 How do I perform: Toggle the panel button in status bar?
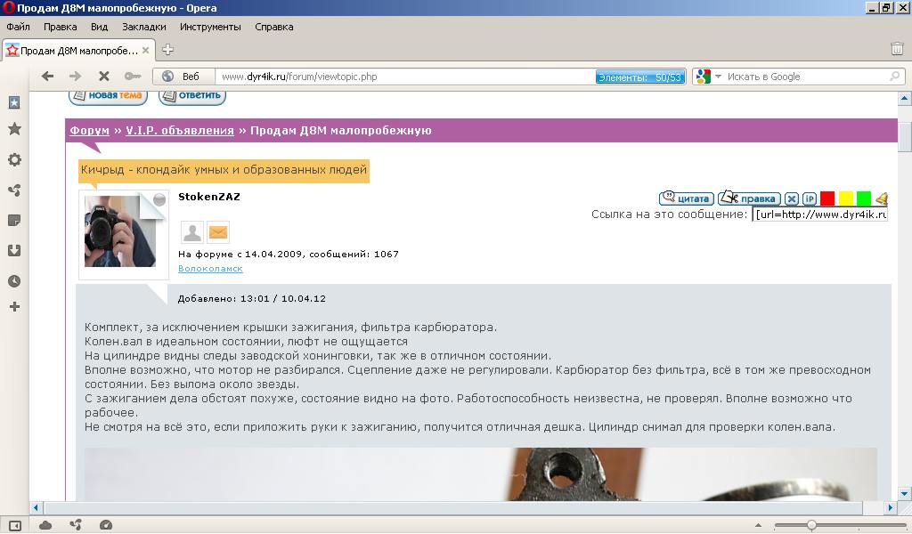coord(15,526)
